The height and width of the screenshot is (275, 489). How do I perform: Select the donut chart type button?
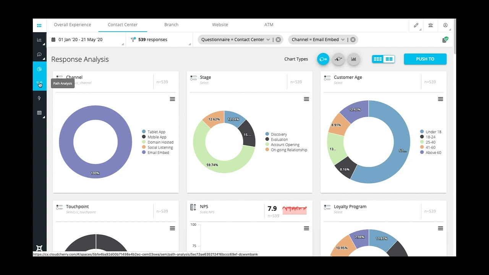tap(323, 59)
